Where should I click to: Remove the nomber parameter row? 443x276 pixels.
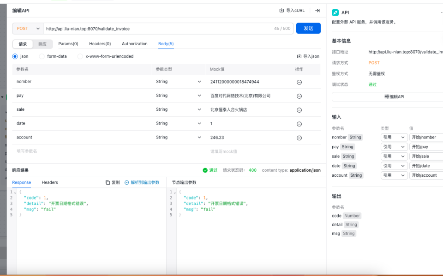point(299,82)
